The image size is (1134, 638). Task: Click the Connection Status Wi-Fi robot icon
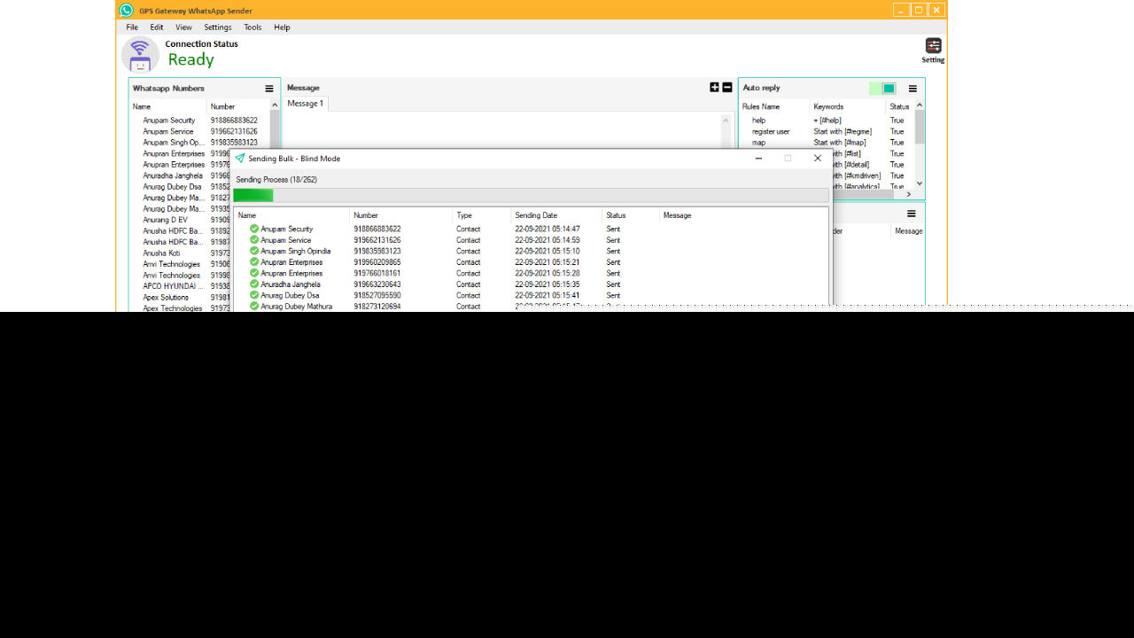click(x=140, y=55)
